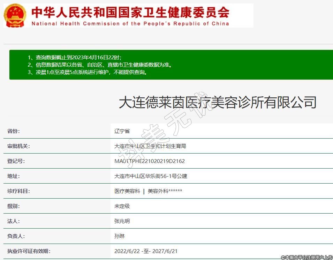Click the 本图由平台注册用户上传 copyright notice
Screen dimensions: 333x260
pos(306,257)
